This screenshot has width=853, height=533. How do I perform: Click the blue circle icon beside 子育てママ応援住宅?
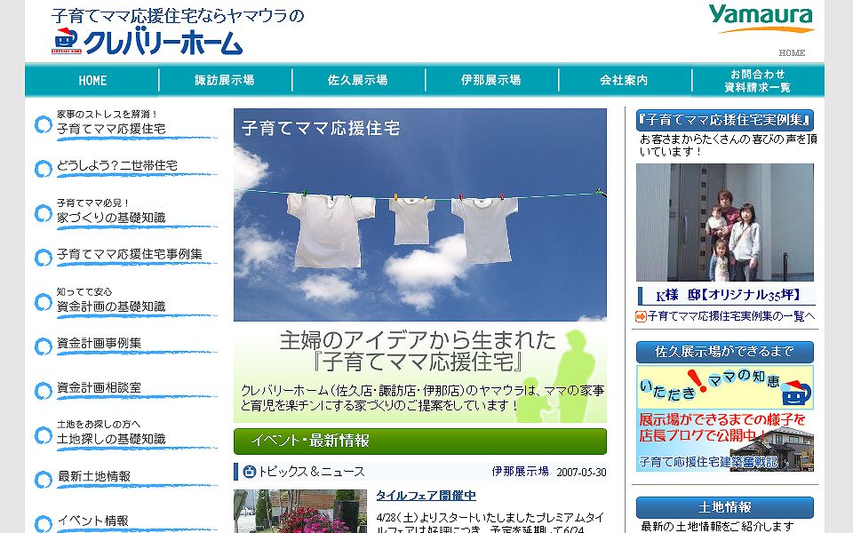[43, 124]
